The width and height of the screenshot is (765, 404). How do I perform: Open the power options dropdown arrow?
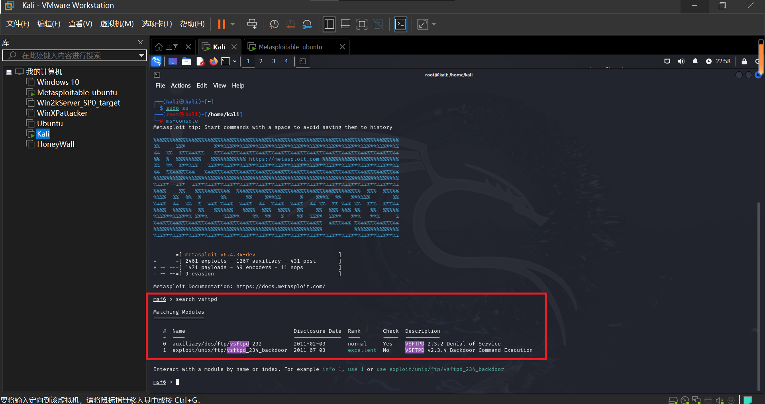click(x=233, y=24)
